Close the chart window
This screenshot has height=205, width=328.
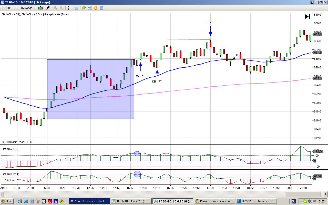[325, 2]
